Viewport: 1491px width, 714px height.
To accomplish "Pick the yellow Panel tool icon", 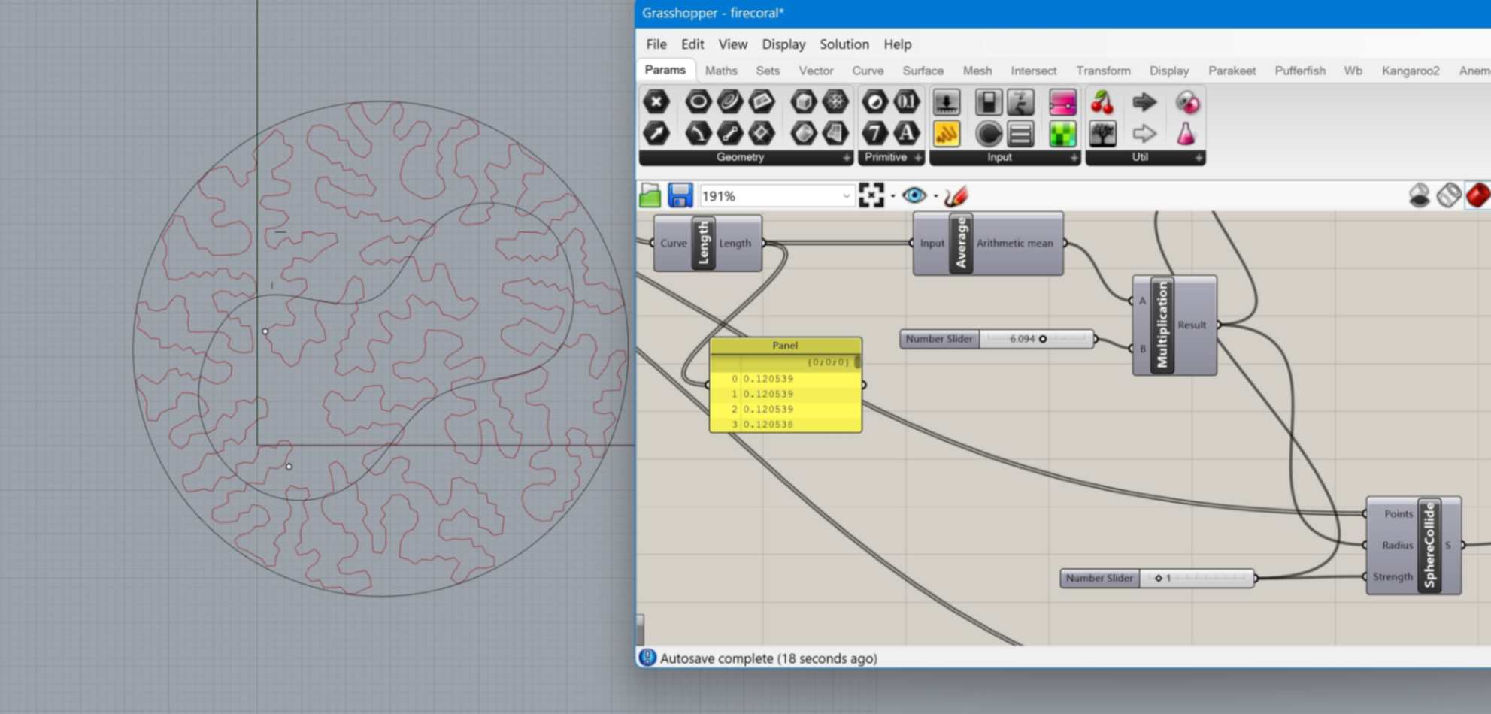I will [x=947, y=134].
